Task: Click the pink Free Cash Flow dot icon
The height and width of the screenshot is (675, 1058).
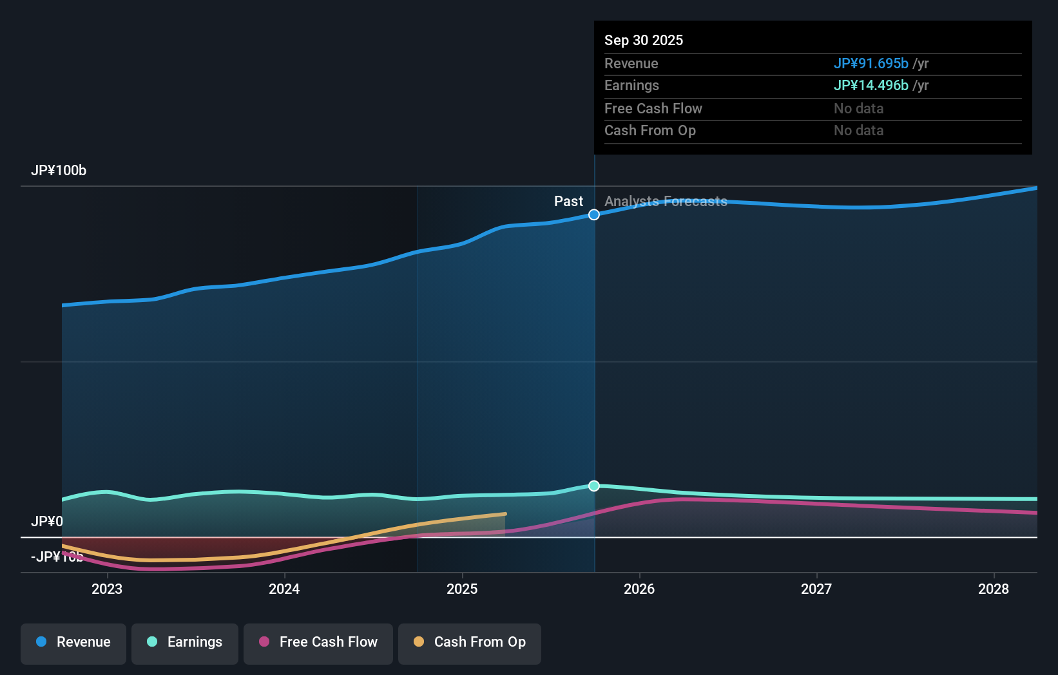Action: pos(264,642)
